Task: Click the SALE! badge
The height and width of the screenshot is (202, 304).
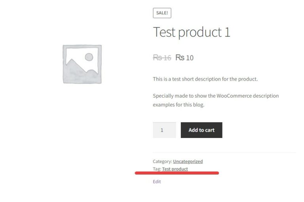Action: pyautogui.click(x=162, y=13)
